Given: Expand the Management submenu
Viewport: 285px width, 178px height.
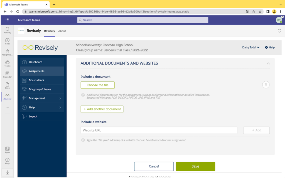Looking at the screenshot, I should pos(60,98).
